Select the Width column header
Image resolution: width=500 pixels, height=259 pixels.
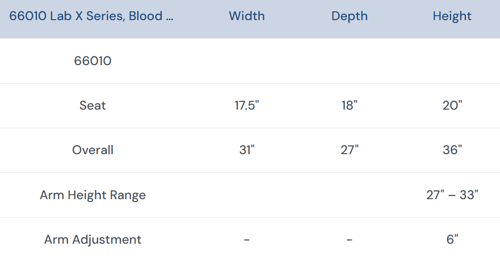click(x=247, y=16)
